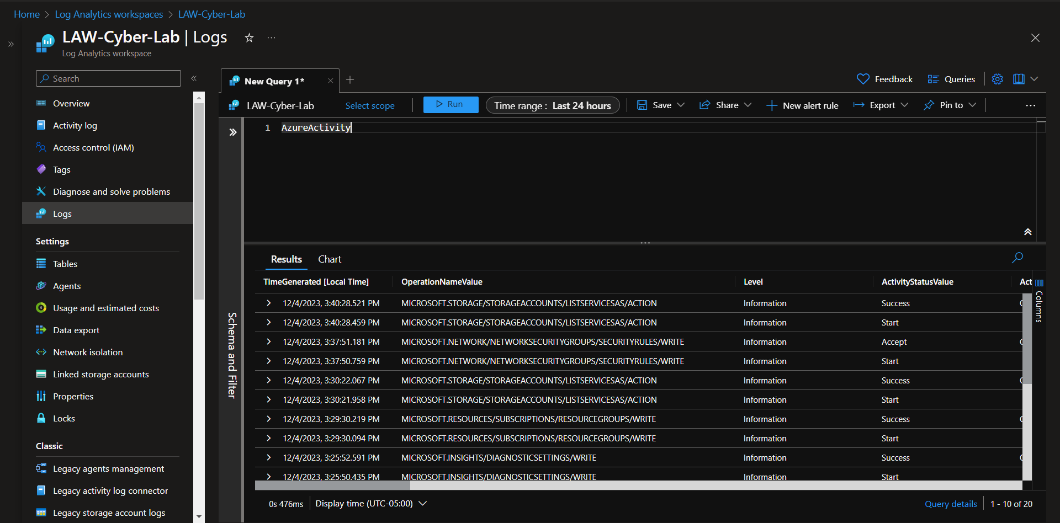Search results with the magnifier icon

tap(1017, 258)
